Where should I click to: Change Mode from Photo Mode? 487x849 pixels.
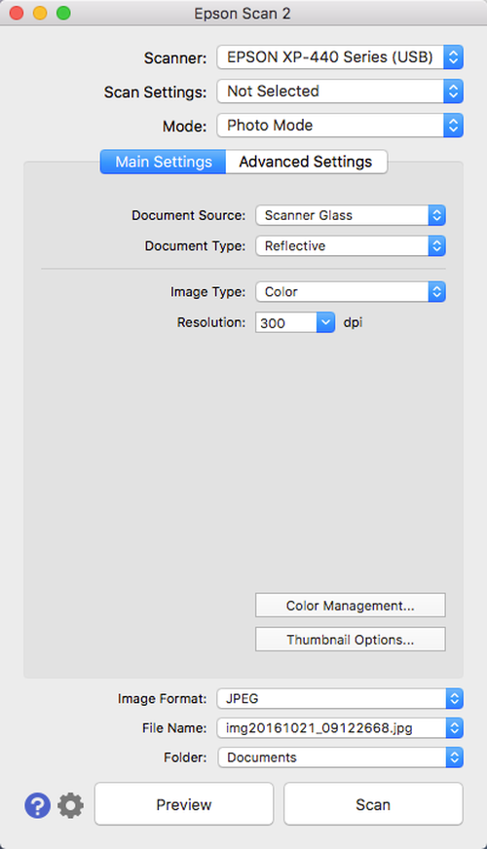(x=340, y=125)
